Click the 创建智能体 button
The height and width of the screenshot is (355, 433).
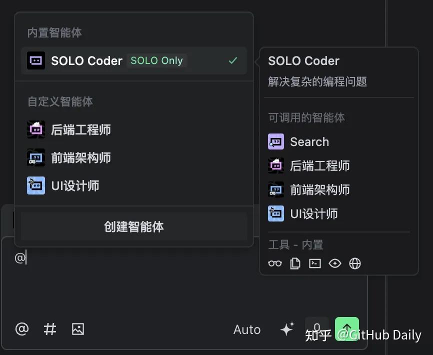134,226
